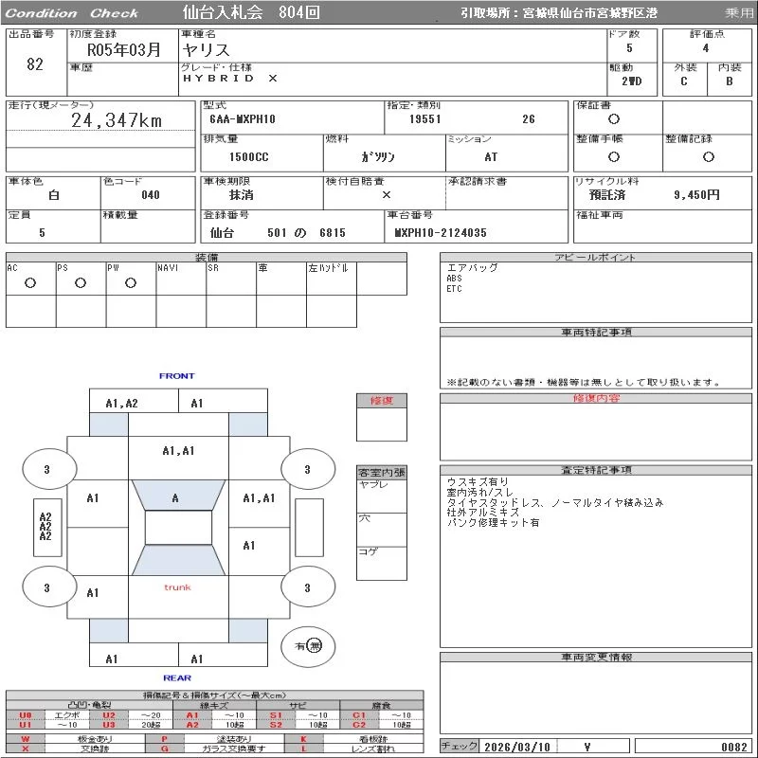The width and height of the screenshot is (758, 758).
Task: Select the アピールポイント section header
Action: point(596,258)
